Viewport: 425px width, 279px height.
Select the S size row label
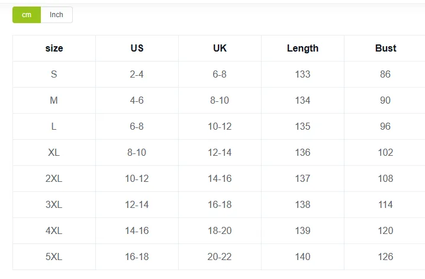[x=54, y=74]
